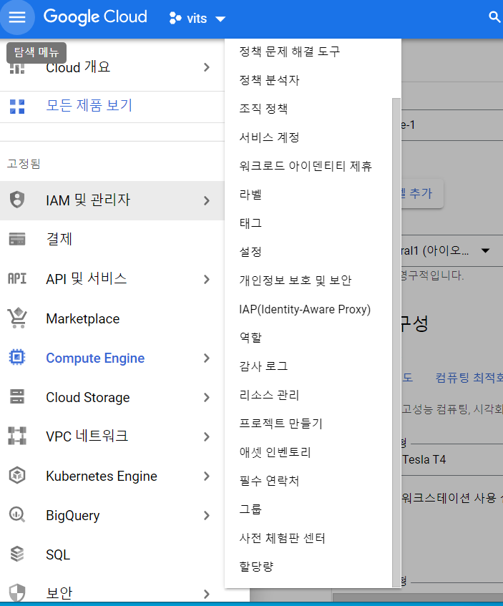Expand the Cloud Storage submenu arrow
Viewport: 503px width, 606px height.
[207, 397]
